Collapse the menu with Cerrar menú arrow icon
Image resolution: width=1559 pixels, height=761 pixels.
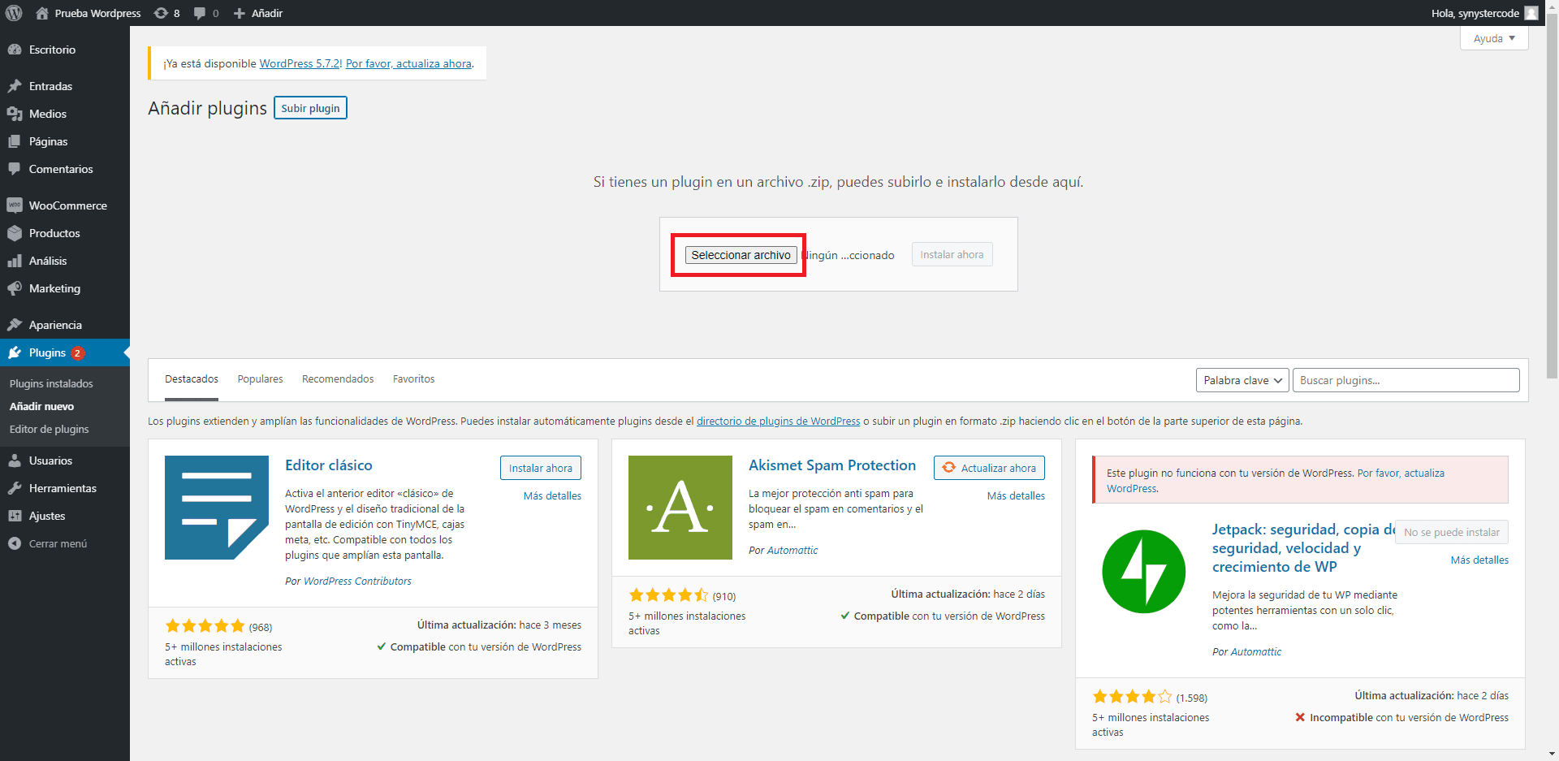tap(15, 543)
